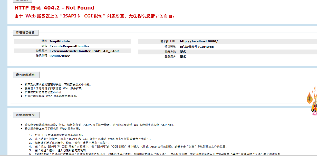
Task: Click the error code 0x800704ec
Action: coord(60,56)
